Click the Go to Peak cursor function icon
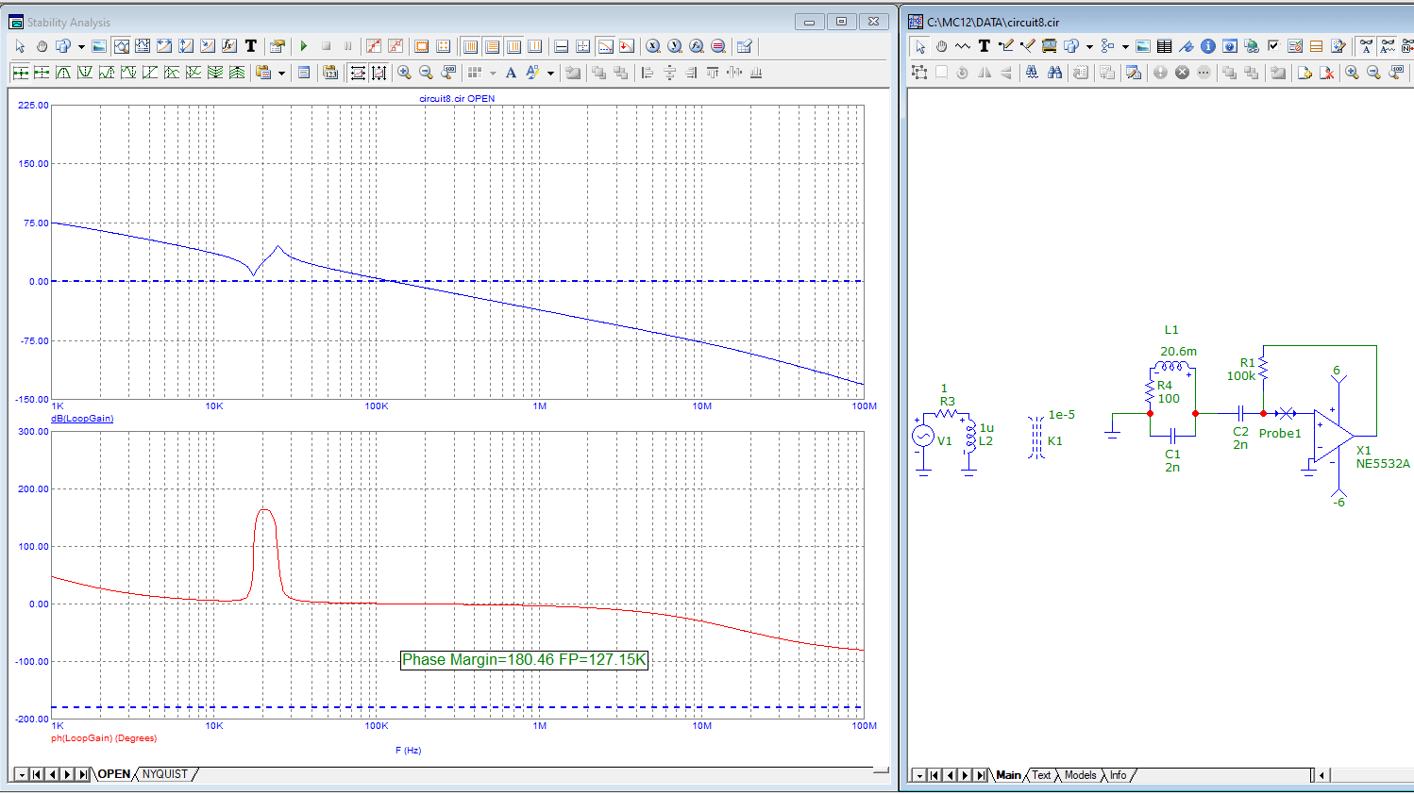This screenshot has width=1414, height=794. pos(64,73)
